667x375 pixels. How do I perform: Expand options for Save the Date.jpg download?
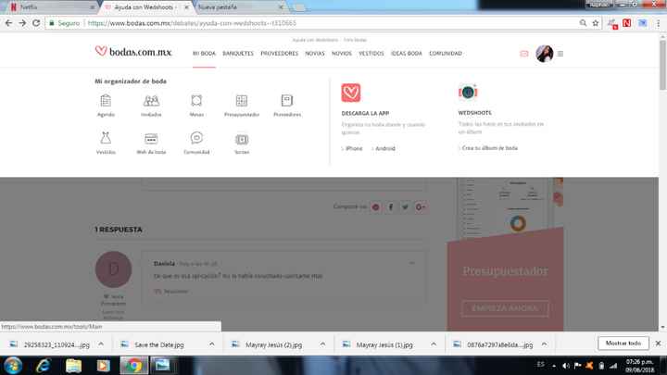[212, 344]
